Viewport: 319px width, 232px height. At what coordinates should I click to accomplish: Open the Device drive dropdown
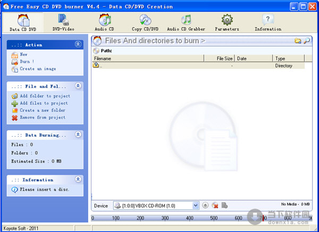tap(195, 206)
